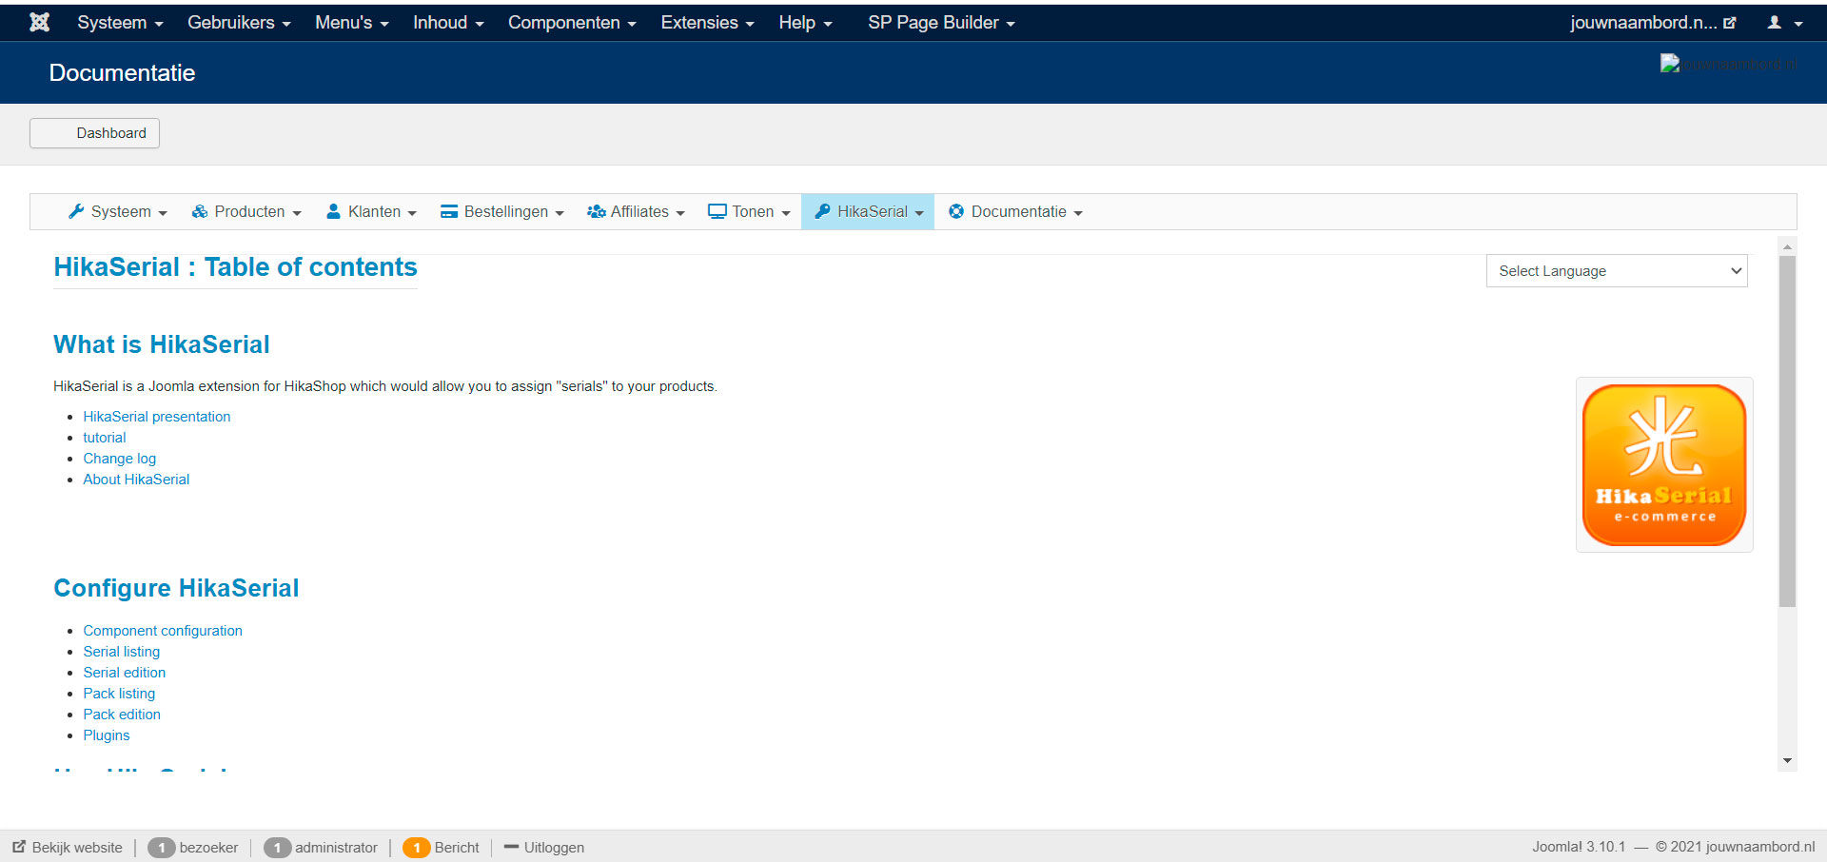
Task: Click the key icon beside HikaSerial
Action: (823, 211)
